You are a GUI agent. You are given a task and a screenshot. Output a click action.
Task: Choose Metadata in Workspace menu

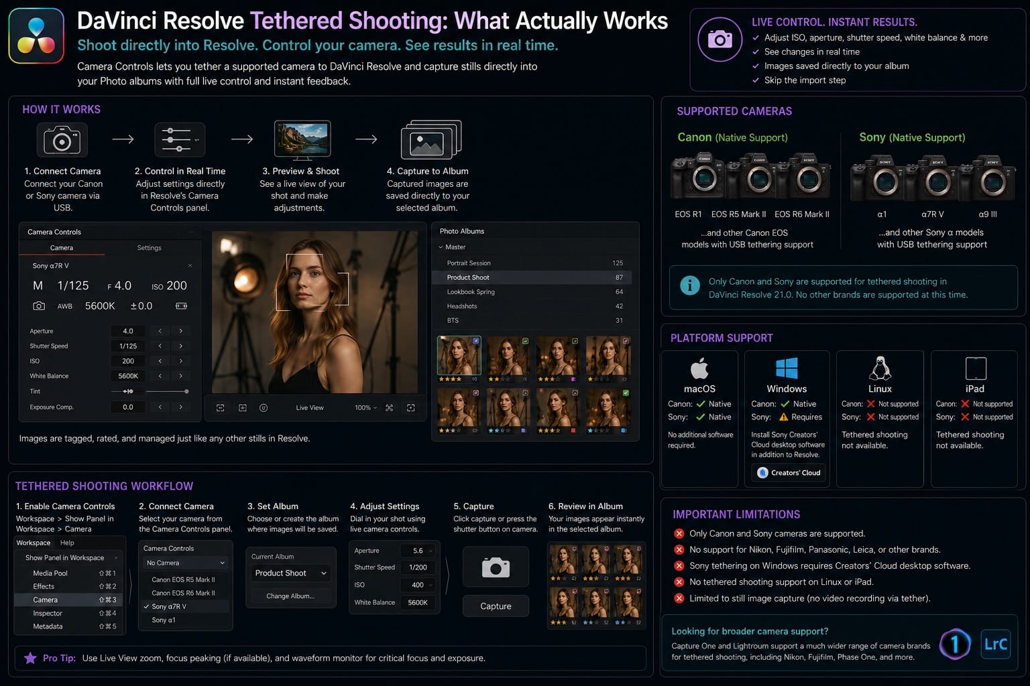pos(70,626)
